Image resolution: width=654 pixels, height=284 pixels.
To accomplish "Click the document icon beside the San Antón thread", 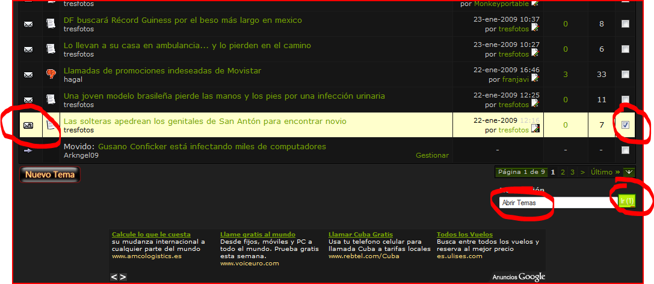I will click(x=51, y=125).
